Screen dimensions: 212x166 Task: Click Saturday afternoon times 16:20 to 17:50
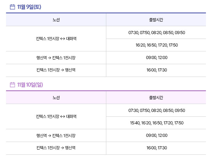coord(157,45)
